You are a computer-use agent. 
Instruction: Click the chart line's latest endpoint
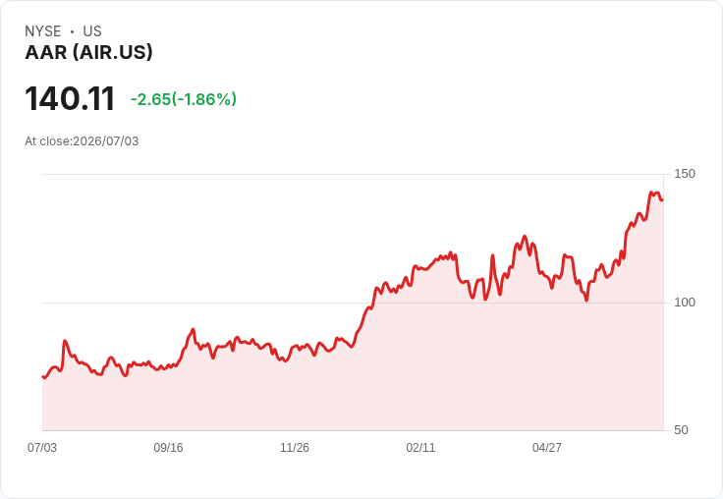click(x=662, y=199)
